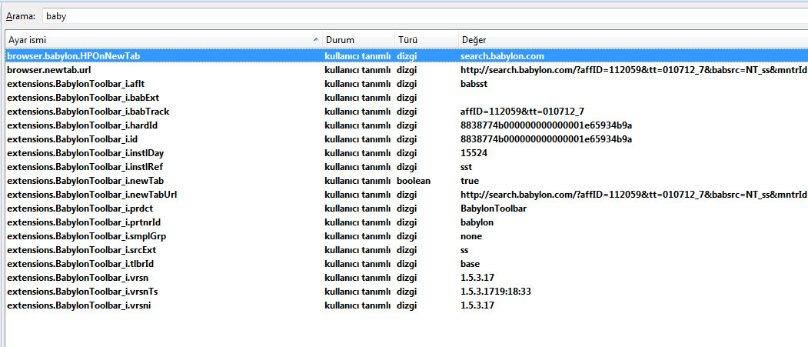Select extensions.BabylonToolbar_i.smplGrp preference
Image resolution: width=808 pixels, height=347 pixels.
tap(406, 237)
